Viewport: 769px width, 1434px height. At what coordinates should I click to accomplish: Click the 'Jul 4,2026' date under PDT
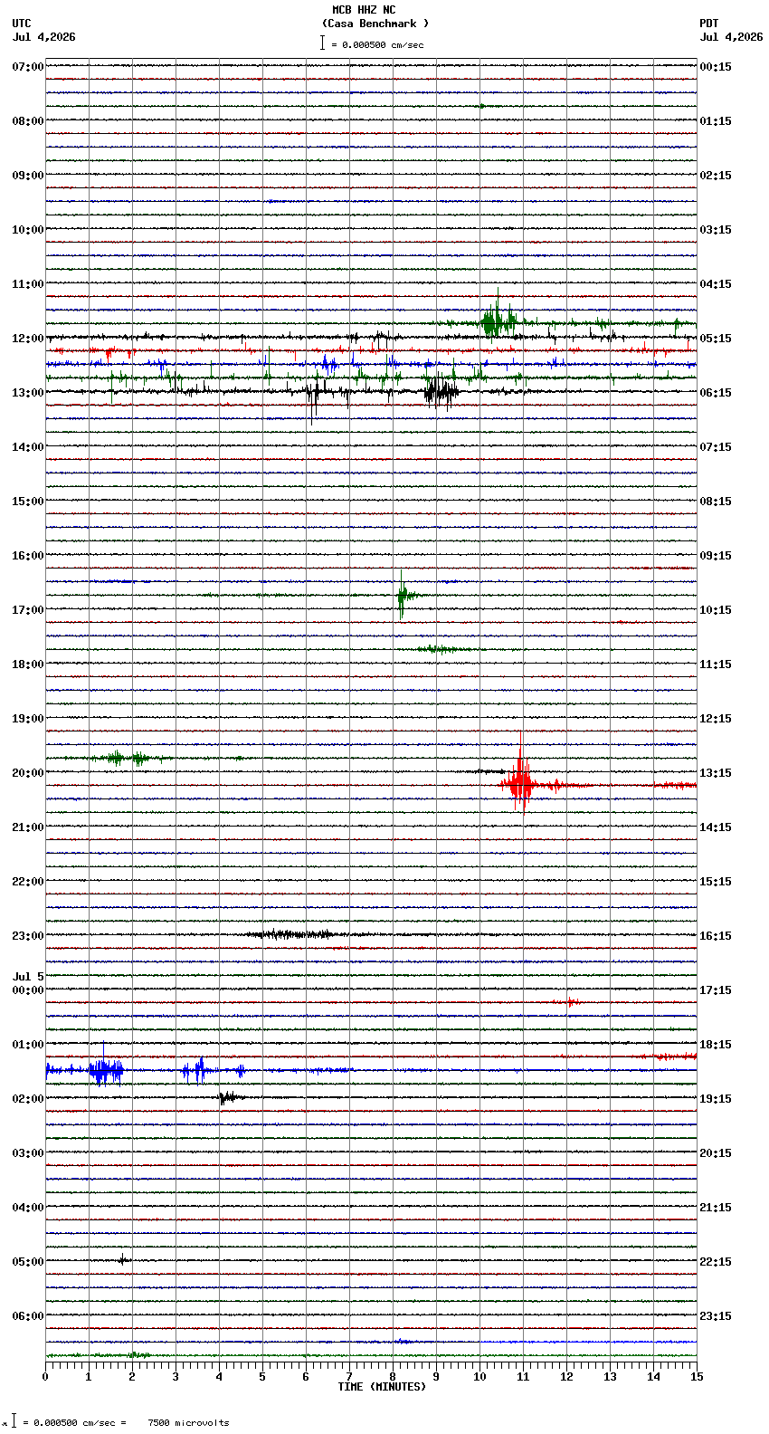pyautogui.click(x=731, y=37)
